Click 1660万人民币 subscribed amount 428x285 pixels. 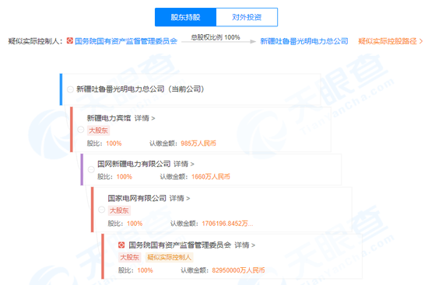click(211, 176)
